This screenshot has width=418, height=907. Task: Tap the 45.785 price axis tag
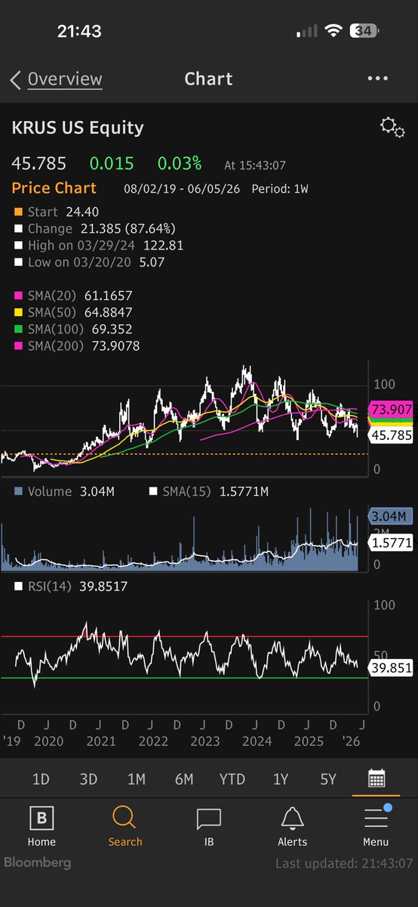tap(391, 435)
